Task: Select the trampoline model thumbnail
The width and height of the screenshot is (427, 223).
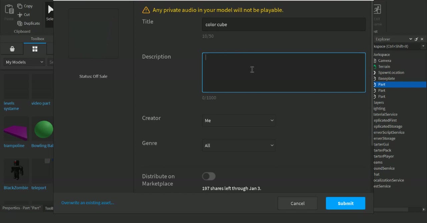Action: click(x=16, y=129)
